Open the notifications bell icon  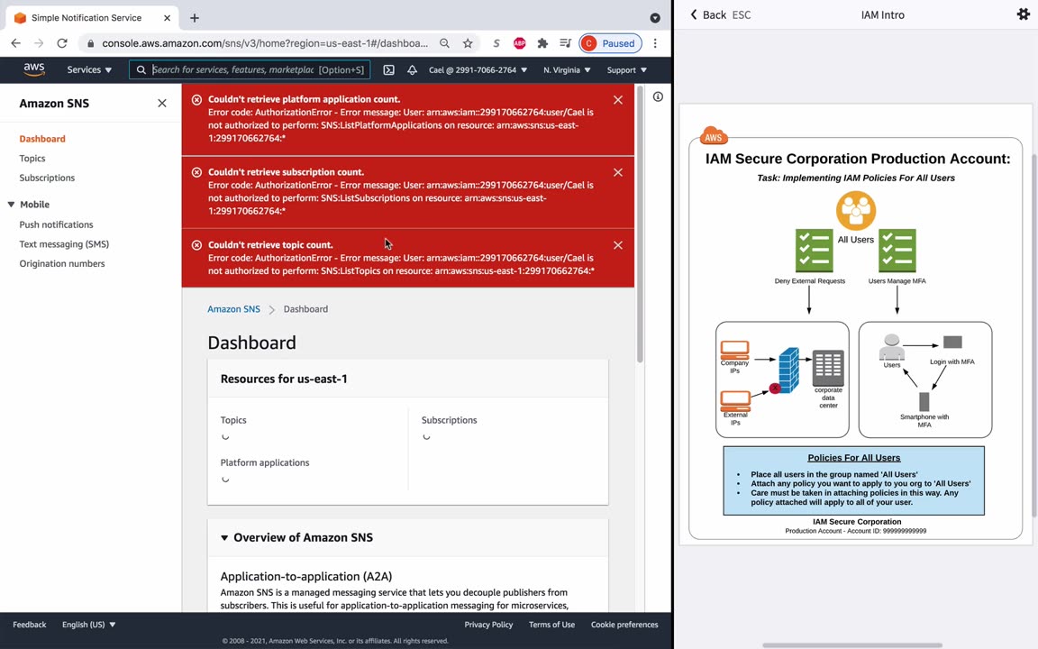412,69
